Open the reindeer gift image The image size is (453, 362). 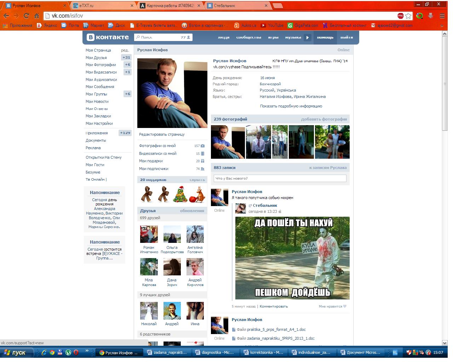point(197,194)
